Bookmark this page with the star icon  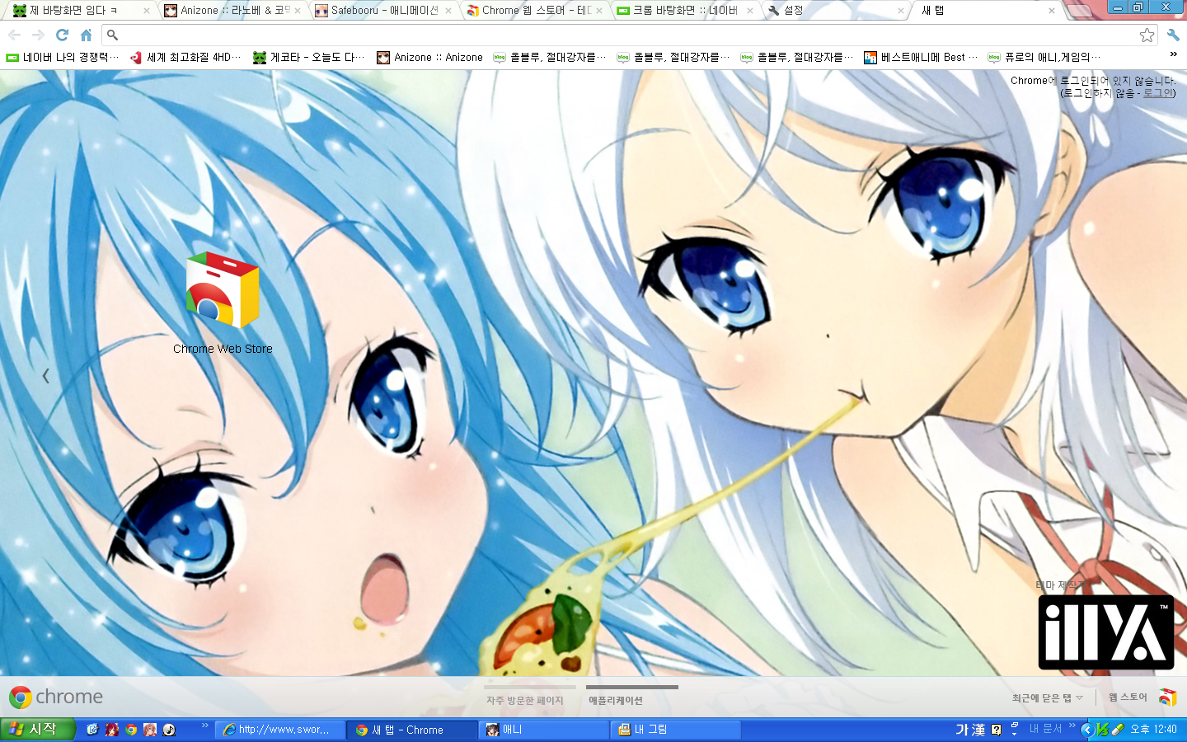click(x=1146, y=35)
